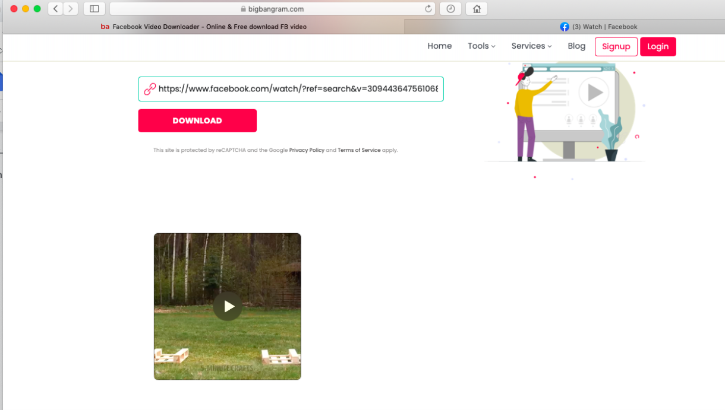Open browsing history via the clock icon

[x=450, y=8]
